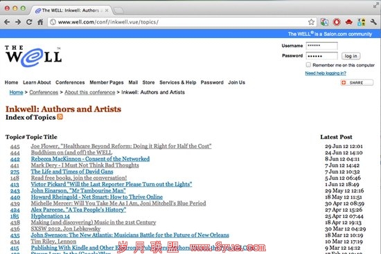The width and height of the screenshot is (381, 254).
Task: Open Read free books, join the conversation topic
Action: [x=79, y=178]
